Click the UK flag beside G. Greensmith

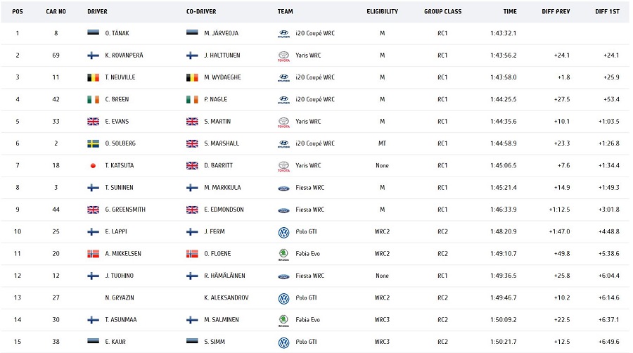click(x=93, y=210)
